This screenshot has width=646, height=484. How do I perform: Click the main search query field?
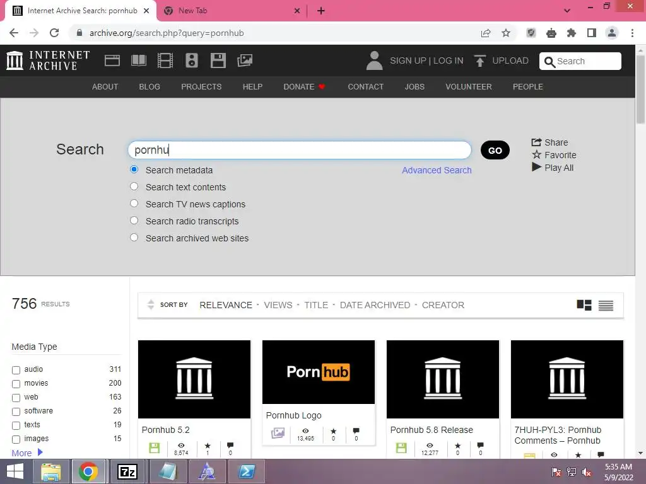point(300,150)
